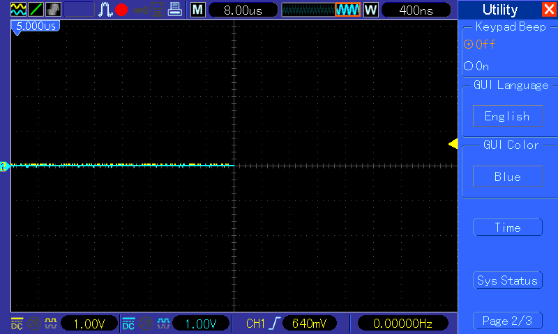
Task: Click the pulse-shaped trigger status icon
Action: point(105,10)
